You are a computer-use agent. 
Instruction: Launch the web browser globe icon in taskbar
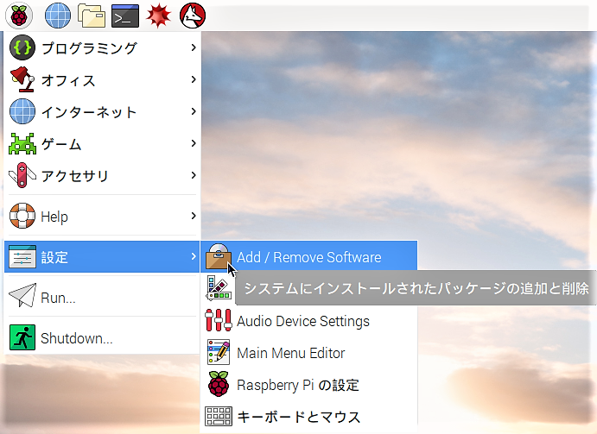pos(58,16)
